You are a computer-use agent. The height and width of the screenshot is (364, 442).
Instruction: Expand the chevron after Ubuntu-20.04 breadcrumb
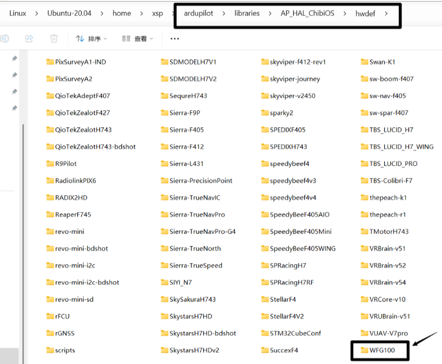101,13
